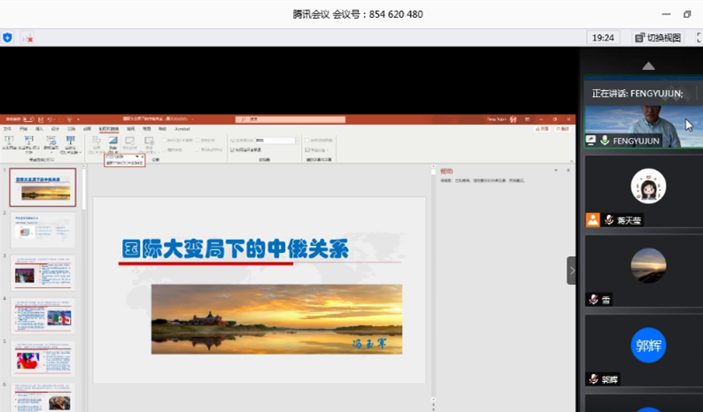Click the 共享 share button in PowerPoint
Image resolution: width=703 pixels, height=412 pixels.
[x=543, y=129]
